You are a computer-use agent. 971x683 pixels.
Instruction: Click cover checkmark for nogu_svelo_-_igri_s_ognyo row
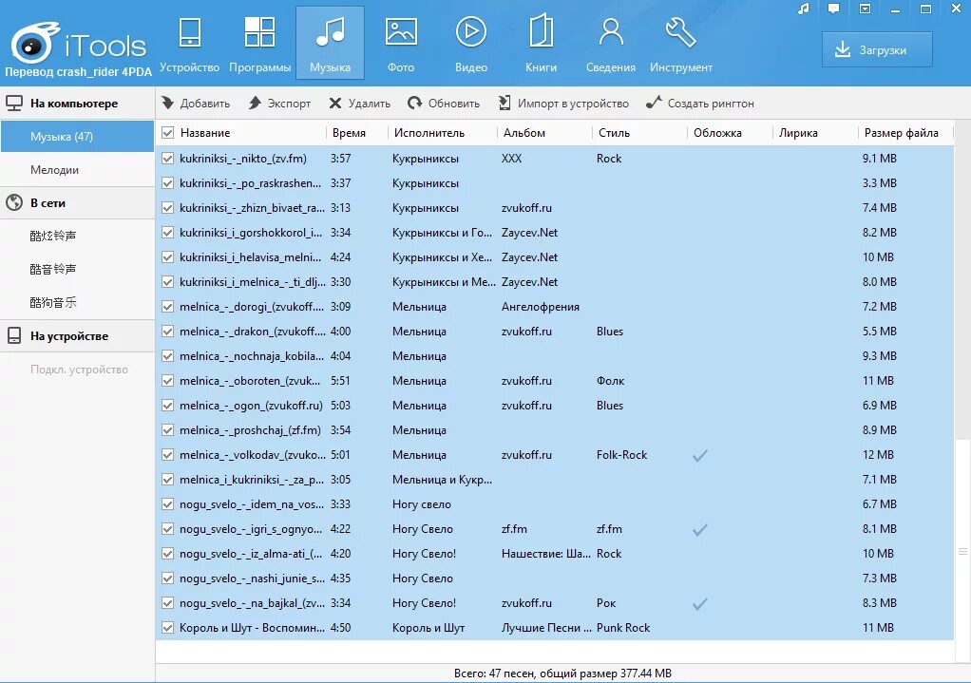click(700, 530)
